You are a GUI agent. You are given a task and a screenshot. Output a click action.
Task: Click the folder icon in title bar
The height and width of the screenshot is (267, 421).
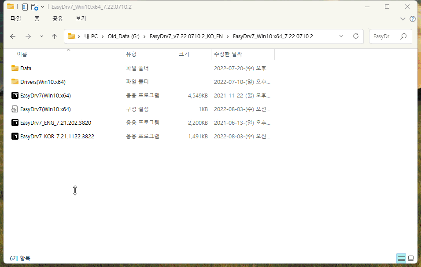tap(11, 7)
